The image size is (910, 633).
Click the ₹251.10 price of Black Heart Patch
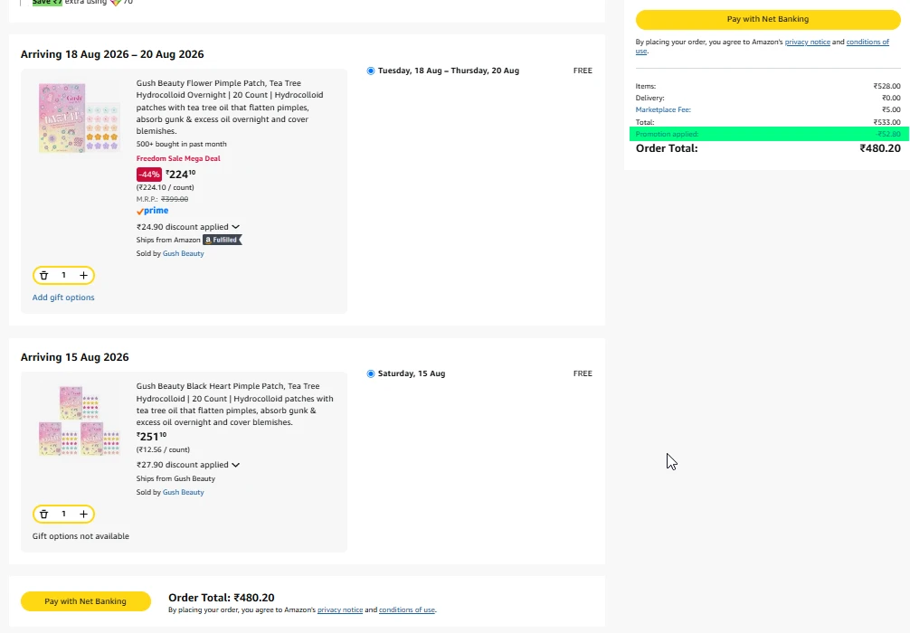151,436
